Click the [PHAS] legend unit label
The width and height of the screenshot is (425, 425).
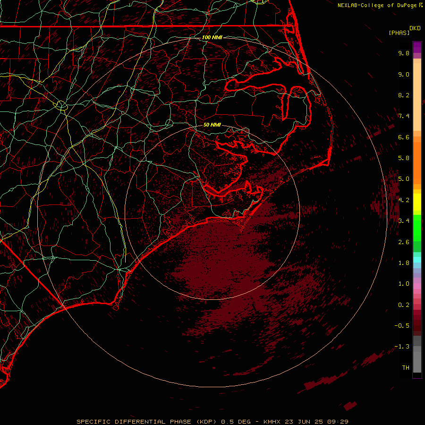coord(399,33)
